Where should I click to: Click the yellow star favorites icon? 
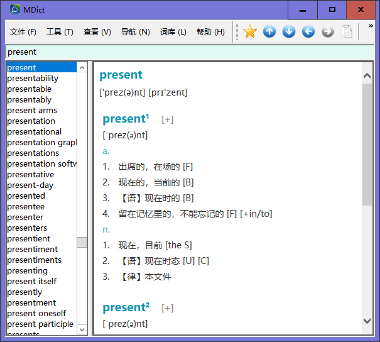(x=250, y=31)
